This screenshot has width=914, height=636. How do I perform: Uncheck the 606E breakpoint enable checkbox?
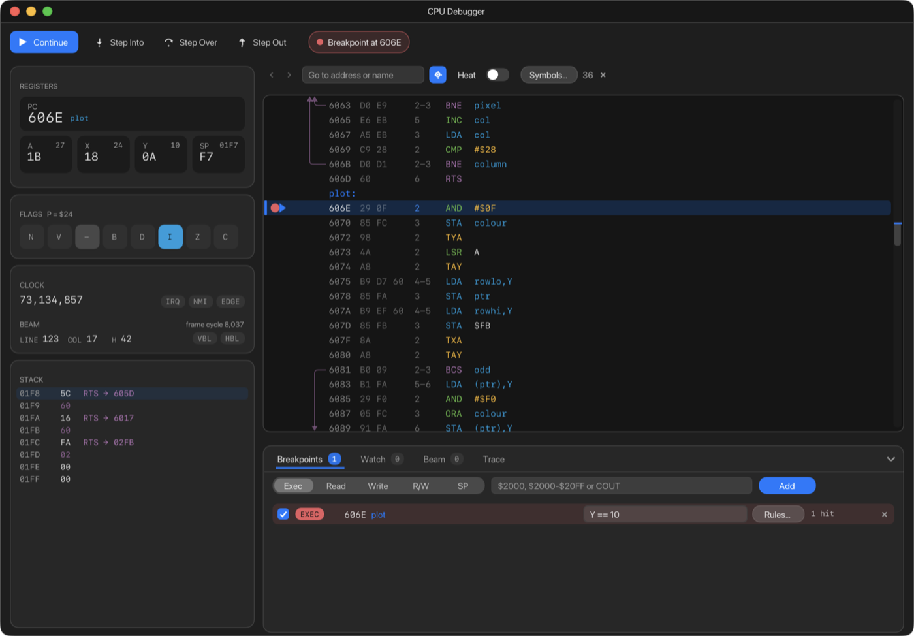click(x=283, y=515)
